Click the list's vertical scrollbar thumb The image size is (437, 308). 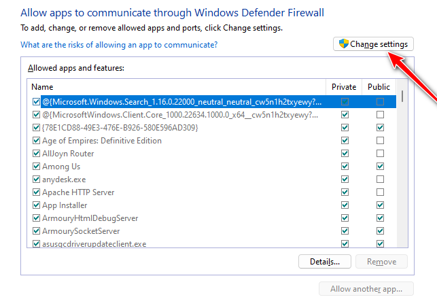(x=402, y=96)
